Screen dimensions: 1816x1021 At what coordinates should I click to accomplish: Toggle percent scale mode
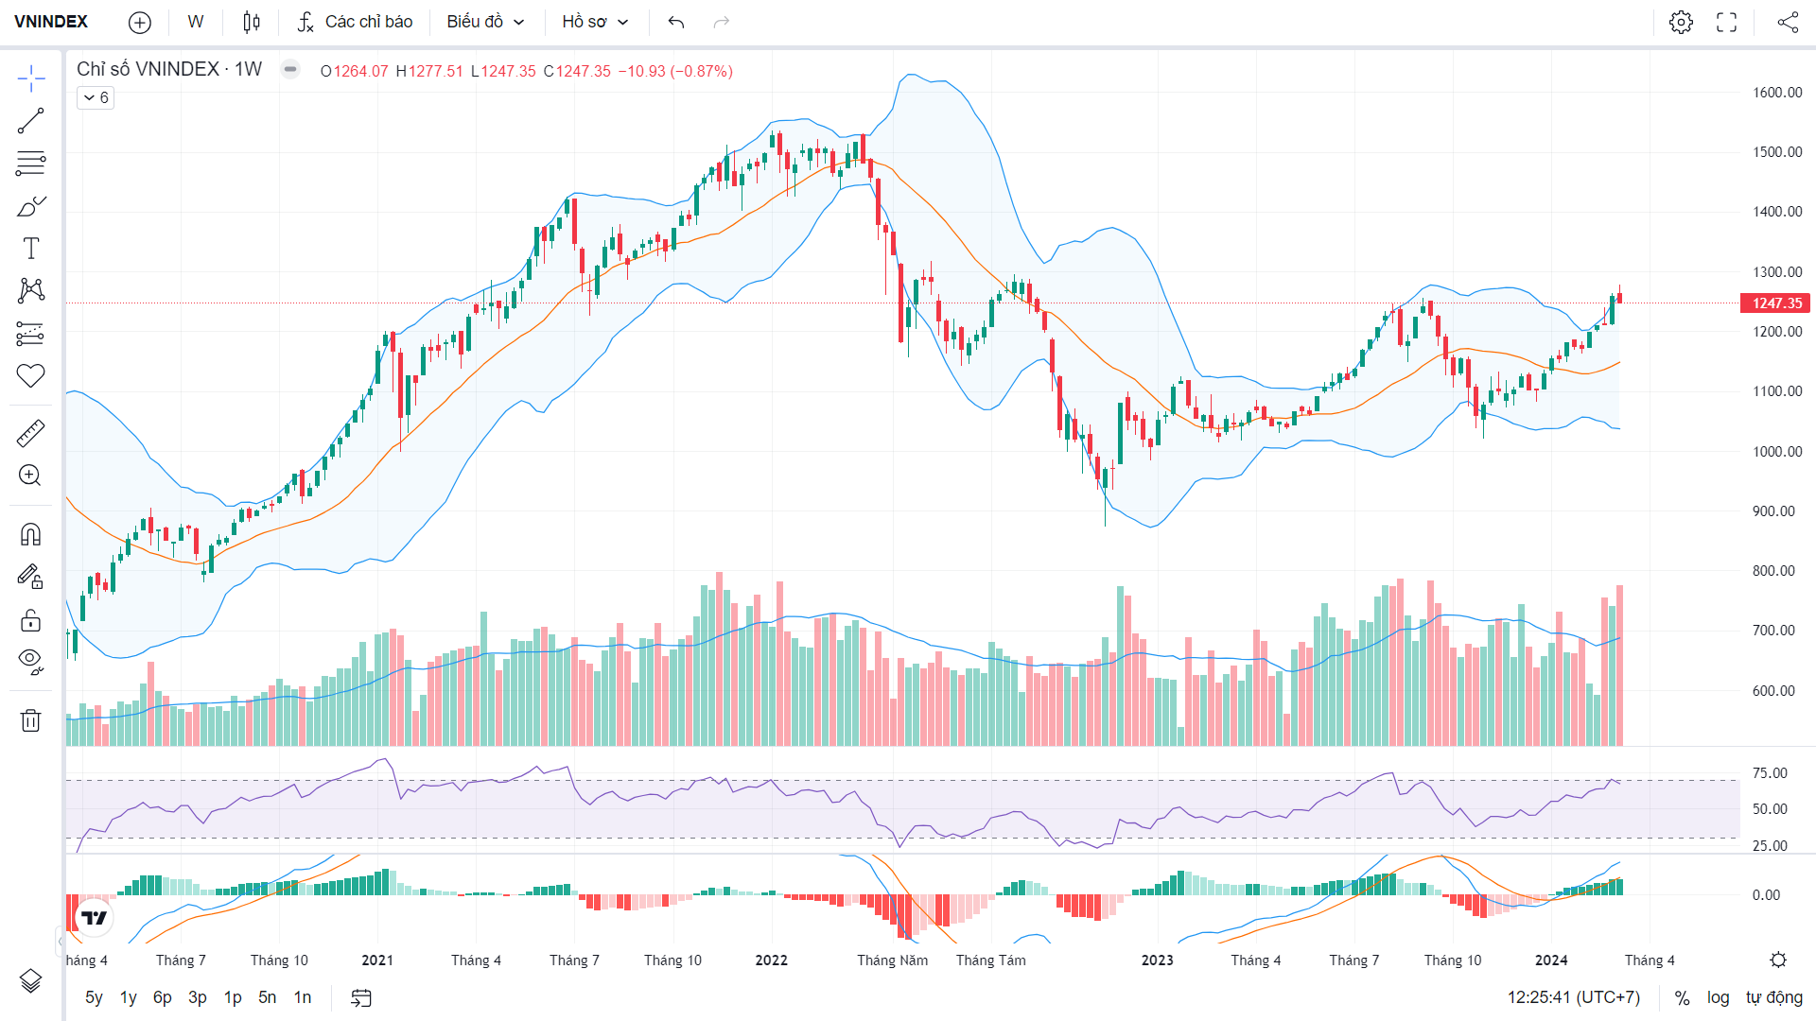(1682, 997)
